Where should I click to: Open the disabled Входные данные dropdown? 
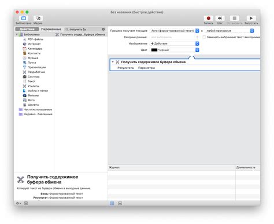(175, 37)
